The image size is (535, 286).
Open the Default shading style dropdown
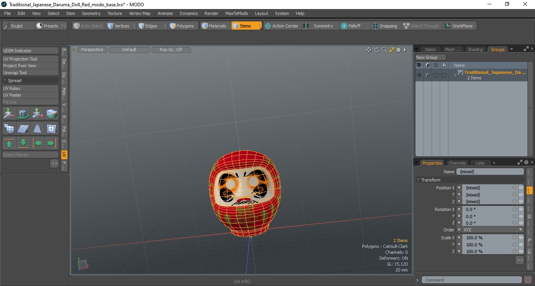[129, 50]
